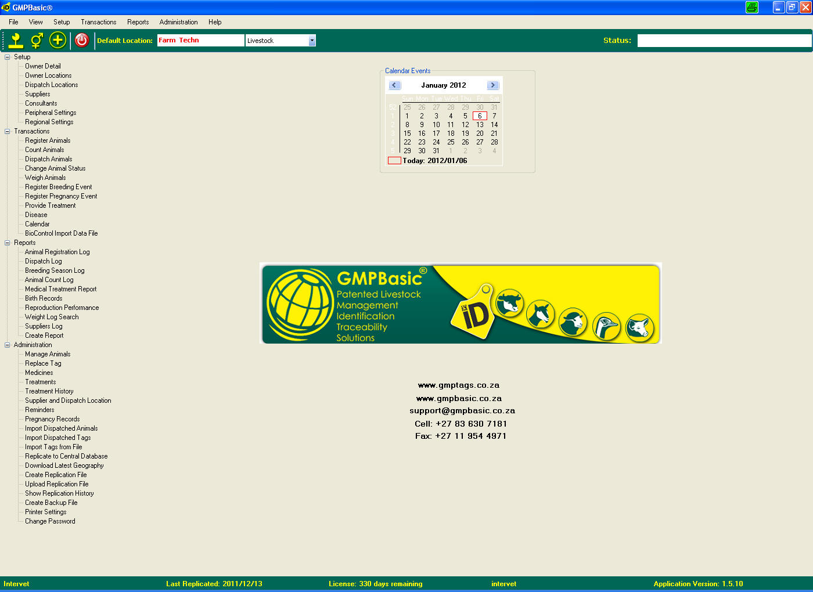The image size is (813, 592).
Task: Click the register animal tag toolbar icon
Action: (x=16, y=40)
